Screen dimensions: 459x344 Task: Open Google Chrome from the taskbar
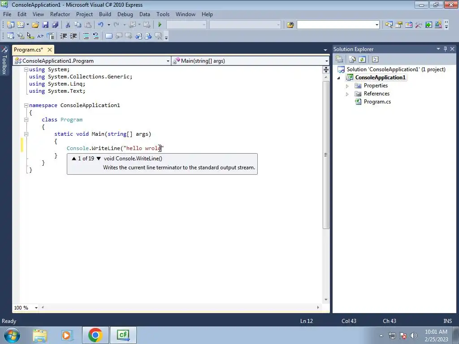[95, 335]
